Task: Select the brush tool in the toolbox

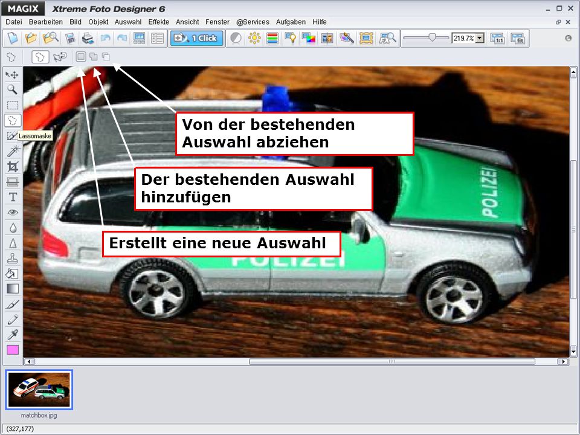Action: (13, 304)
